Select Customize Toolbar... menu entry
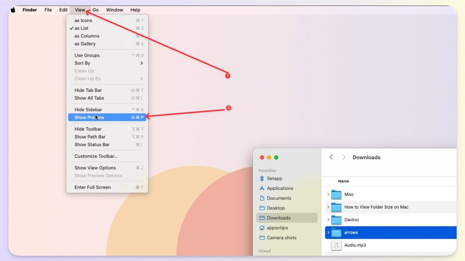The height and width of the screenshot is (261, 465). coord(96,156)
